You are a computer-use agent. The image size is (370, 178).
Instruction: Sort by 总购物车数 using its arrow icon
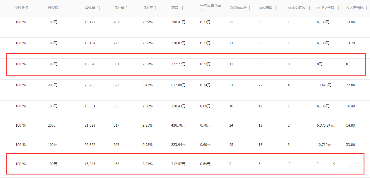(x=250, y=8)
